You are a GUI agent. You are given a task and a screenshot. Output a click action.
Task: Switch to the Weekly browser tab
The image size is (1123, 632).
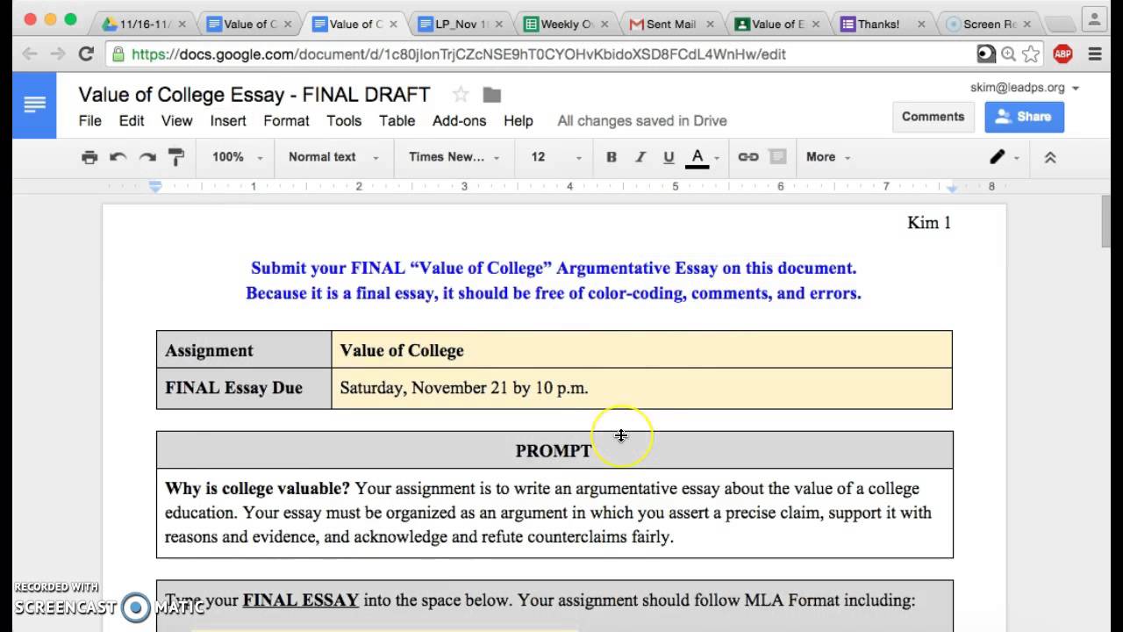570,24
